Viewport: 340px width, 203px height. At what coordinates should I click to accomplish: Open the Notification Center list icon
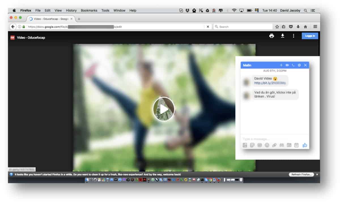(313, 10)
